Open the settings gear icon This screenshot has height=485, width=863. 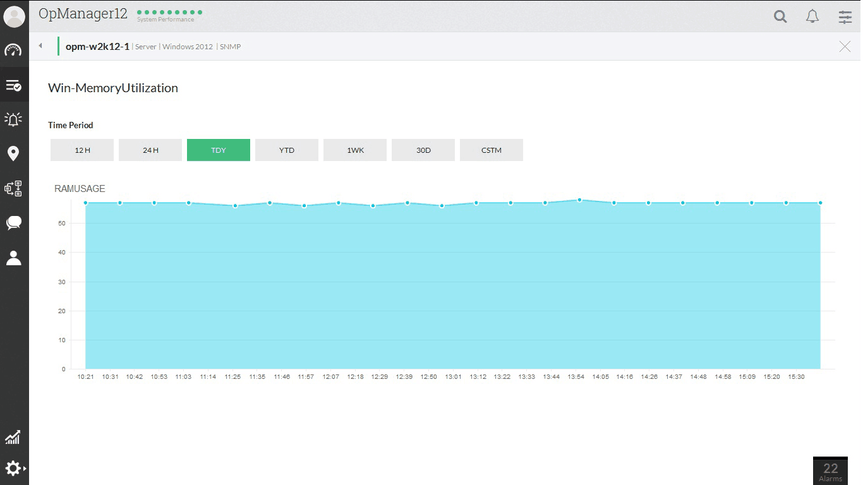click(x=14, y=469)
